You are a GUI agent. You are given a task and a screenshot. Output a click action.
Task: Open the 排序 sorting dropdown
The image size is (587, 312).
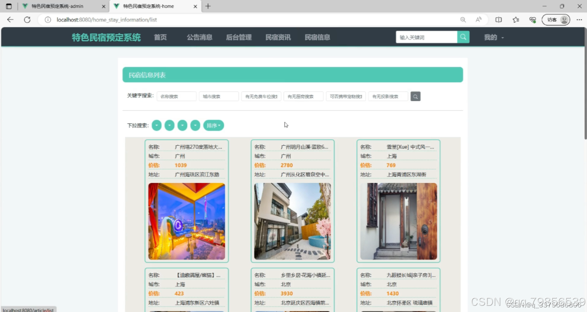click(214, 125)
